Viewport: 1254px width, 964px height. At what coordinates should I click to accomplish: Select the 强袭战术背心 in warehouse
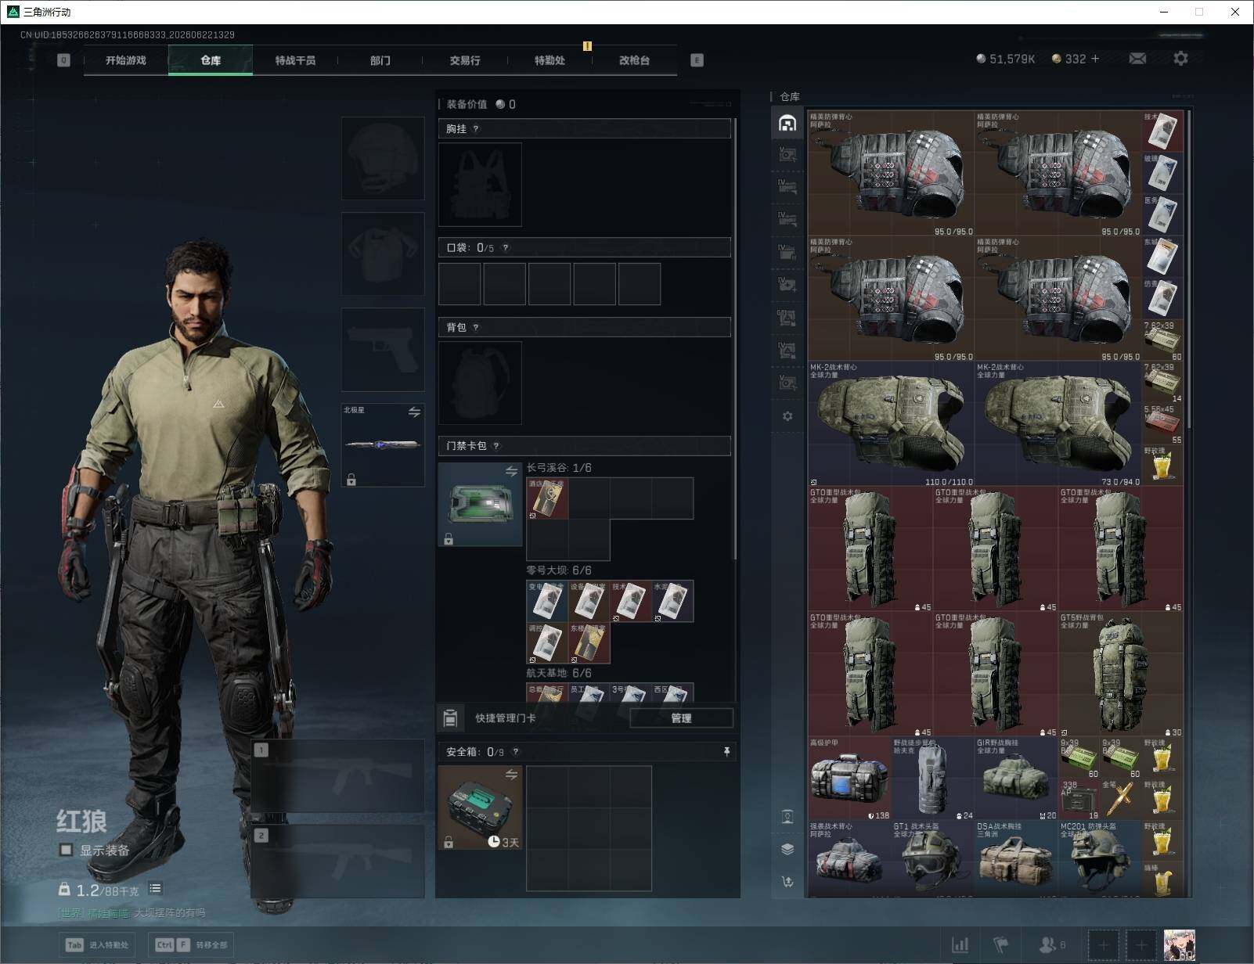coord(850,859)
